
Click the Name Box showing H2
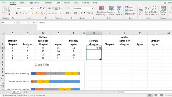pos(8,23)
